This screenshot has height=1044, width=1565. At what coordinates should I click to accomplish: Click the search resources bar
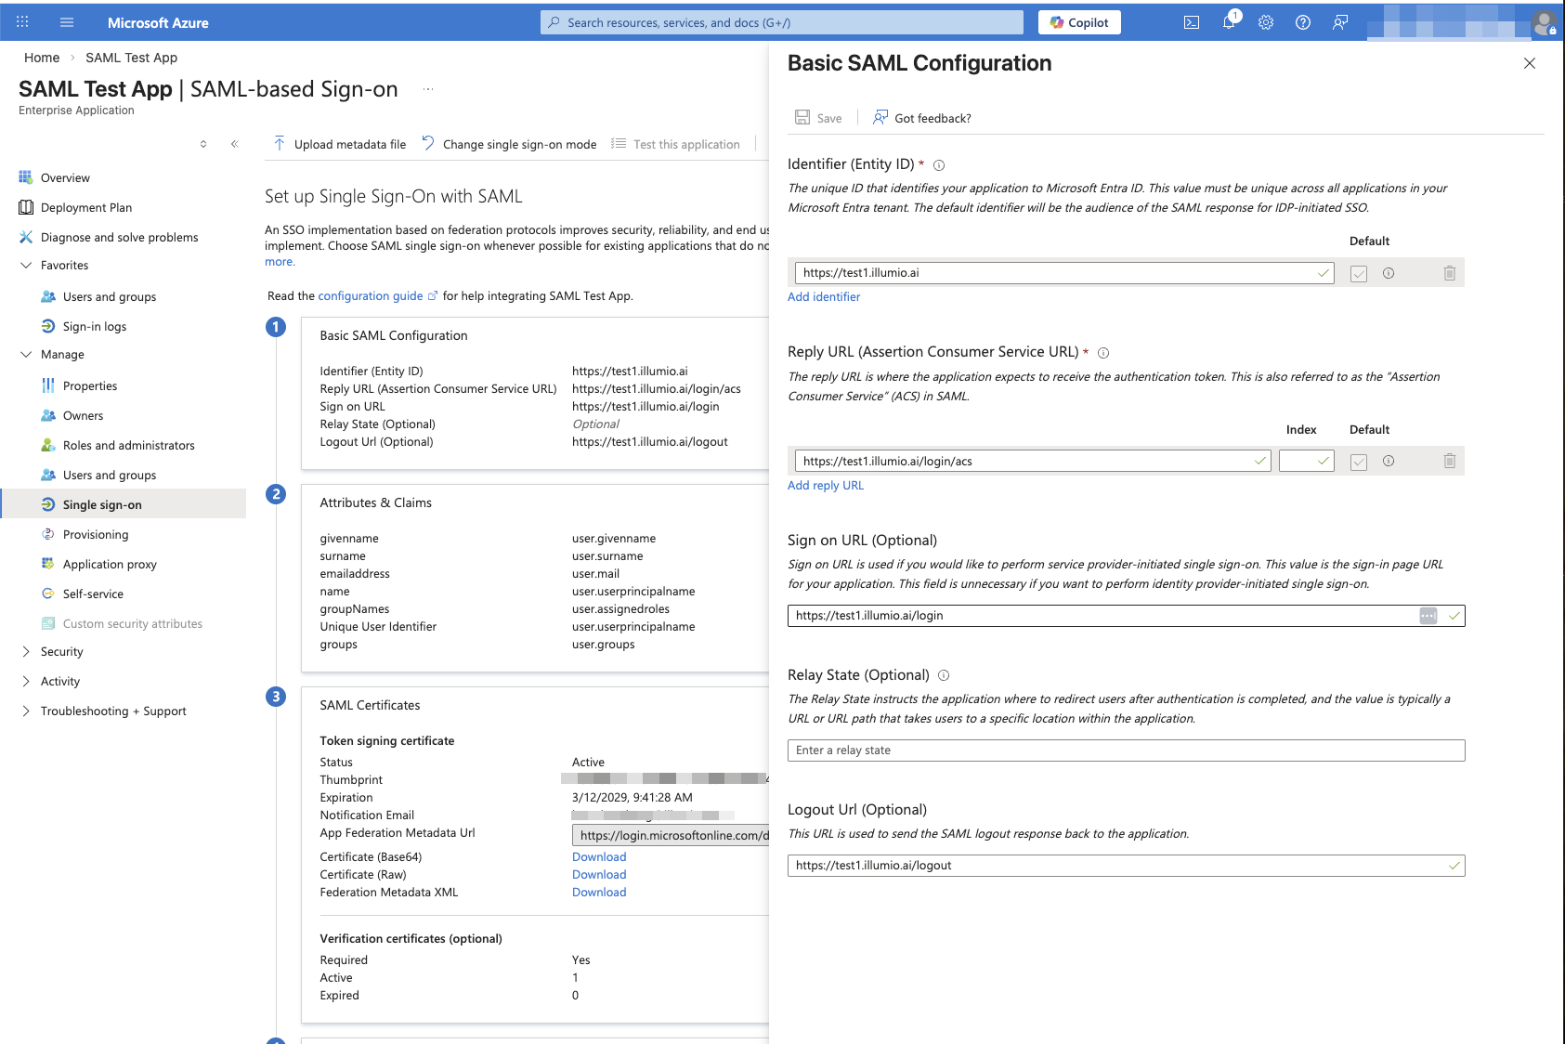[x=782, y=22]
